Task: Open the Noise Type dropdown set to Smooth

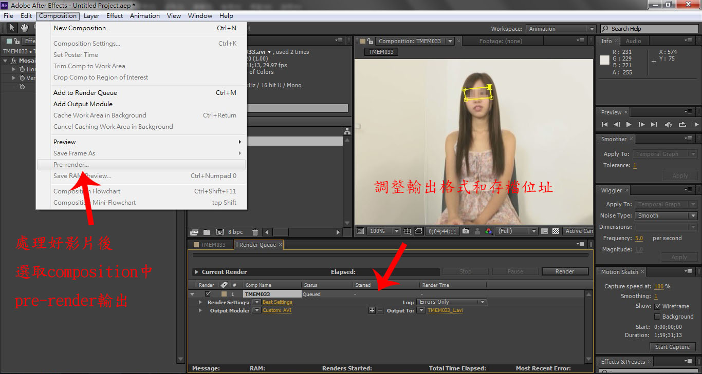Action: point(666,216)
